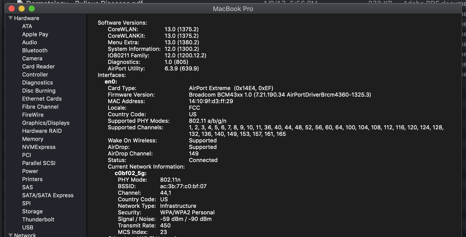This screenshot has height=237, width=466.
Task: Click the MCS Index value 23
Action: tap(164, 232)
